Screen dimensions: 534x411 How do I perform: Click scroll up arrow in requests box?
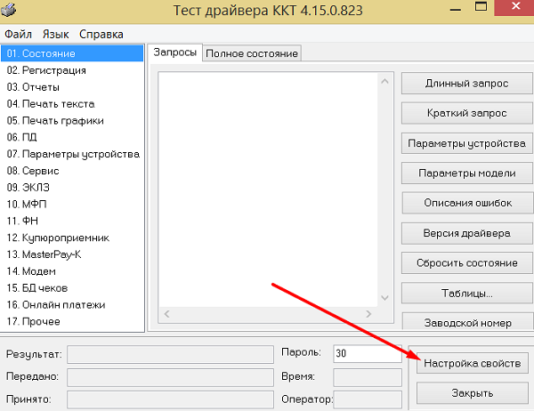point(384,81)
